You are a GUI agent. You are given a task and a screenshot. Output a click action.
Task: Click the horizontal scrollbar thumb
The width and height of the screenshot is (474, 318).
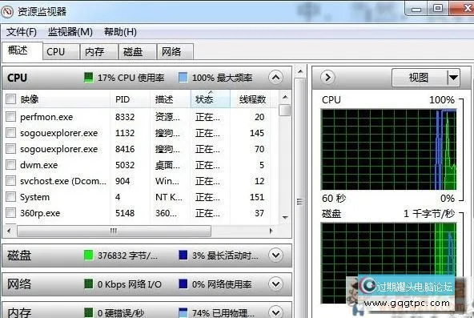tap(114, 231)
